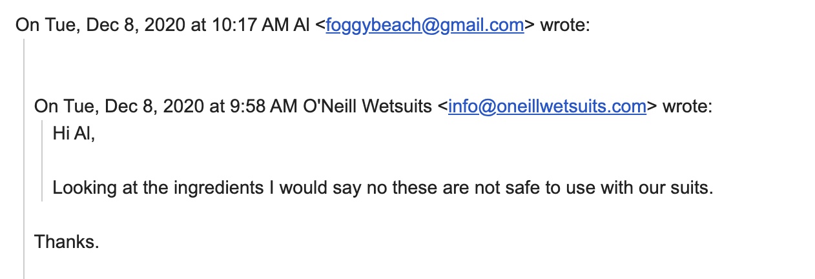This screenshot has width=815, height=279.
Task: Click the info@oneillwetsuits.com email link
Action: coord(547,107)
